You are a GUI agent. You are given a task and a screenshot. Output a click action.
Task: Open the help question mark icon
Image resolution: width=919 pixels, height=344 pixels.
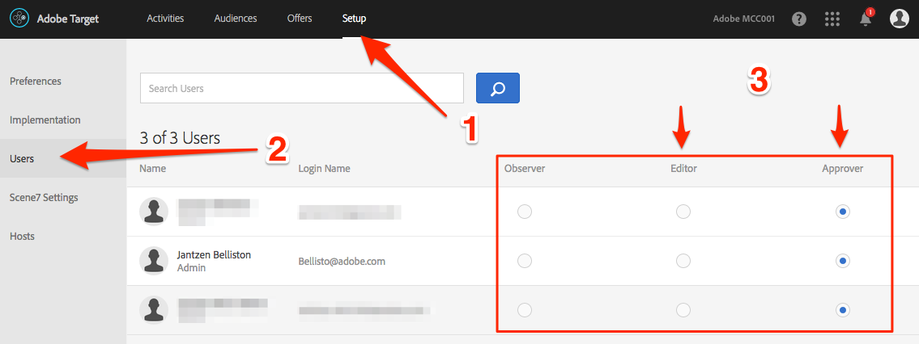tap(799, 19)
